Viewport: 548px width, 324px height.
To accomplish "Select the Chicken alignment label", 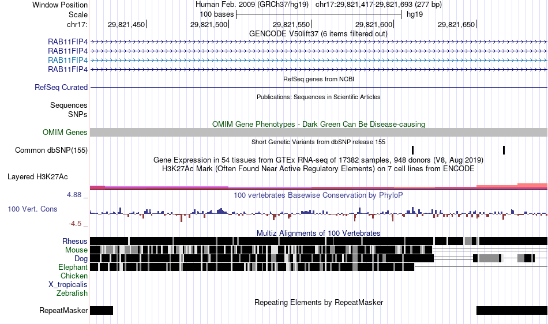I will [74, 276].
